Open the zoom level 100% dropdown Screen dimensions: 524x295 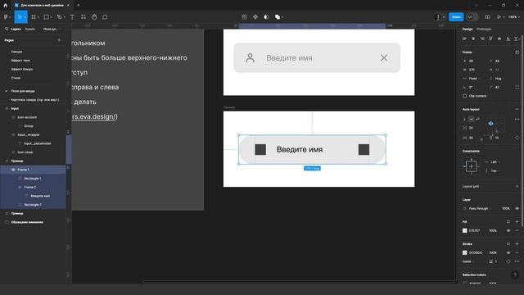click(513, 16)
